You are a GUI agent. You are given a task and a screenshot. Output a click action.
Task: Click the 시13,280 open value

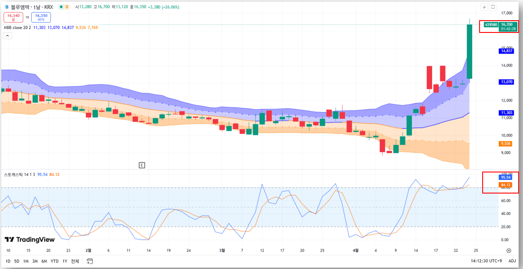click(x=84, y=7)
